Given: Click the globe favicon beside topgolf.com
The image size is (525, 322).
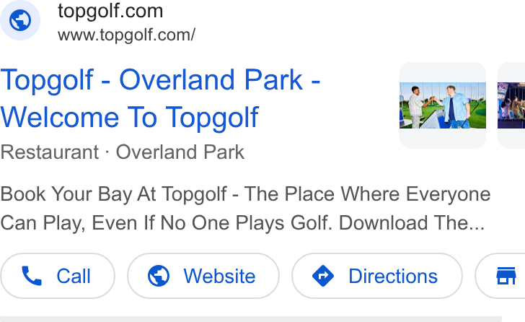Looking at the screenshot, I should [x=20, y=20].
